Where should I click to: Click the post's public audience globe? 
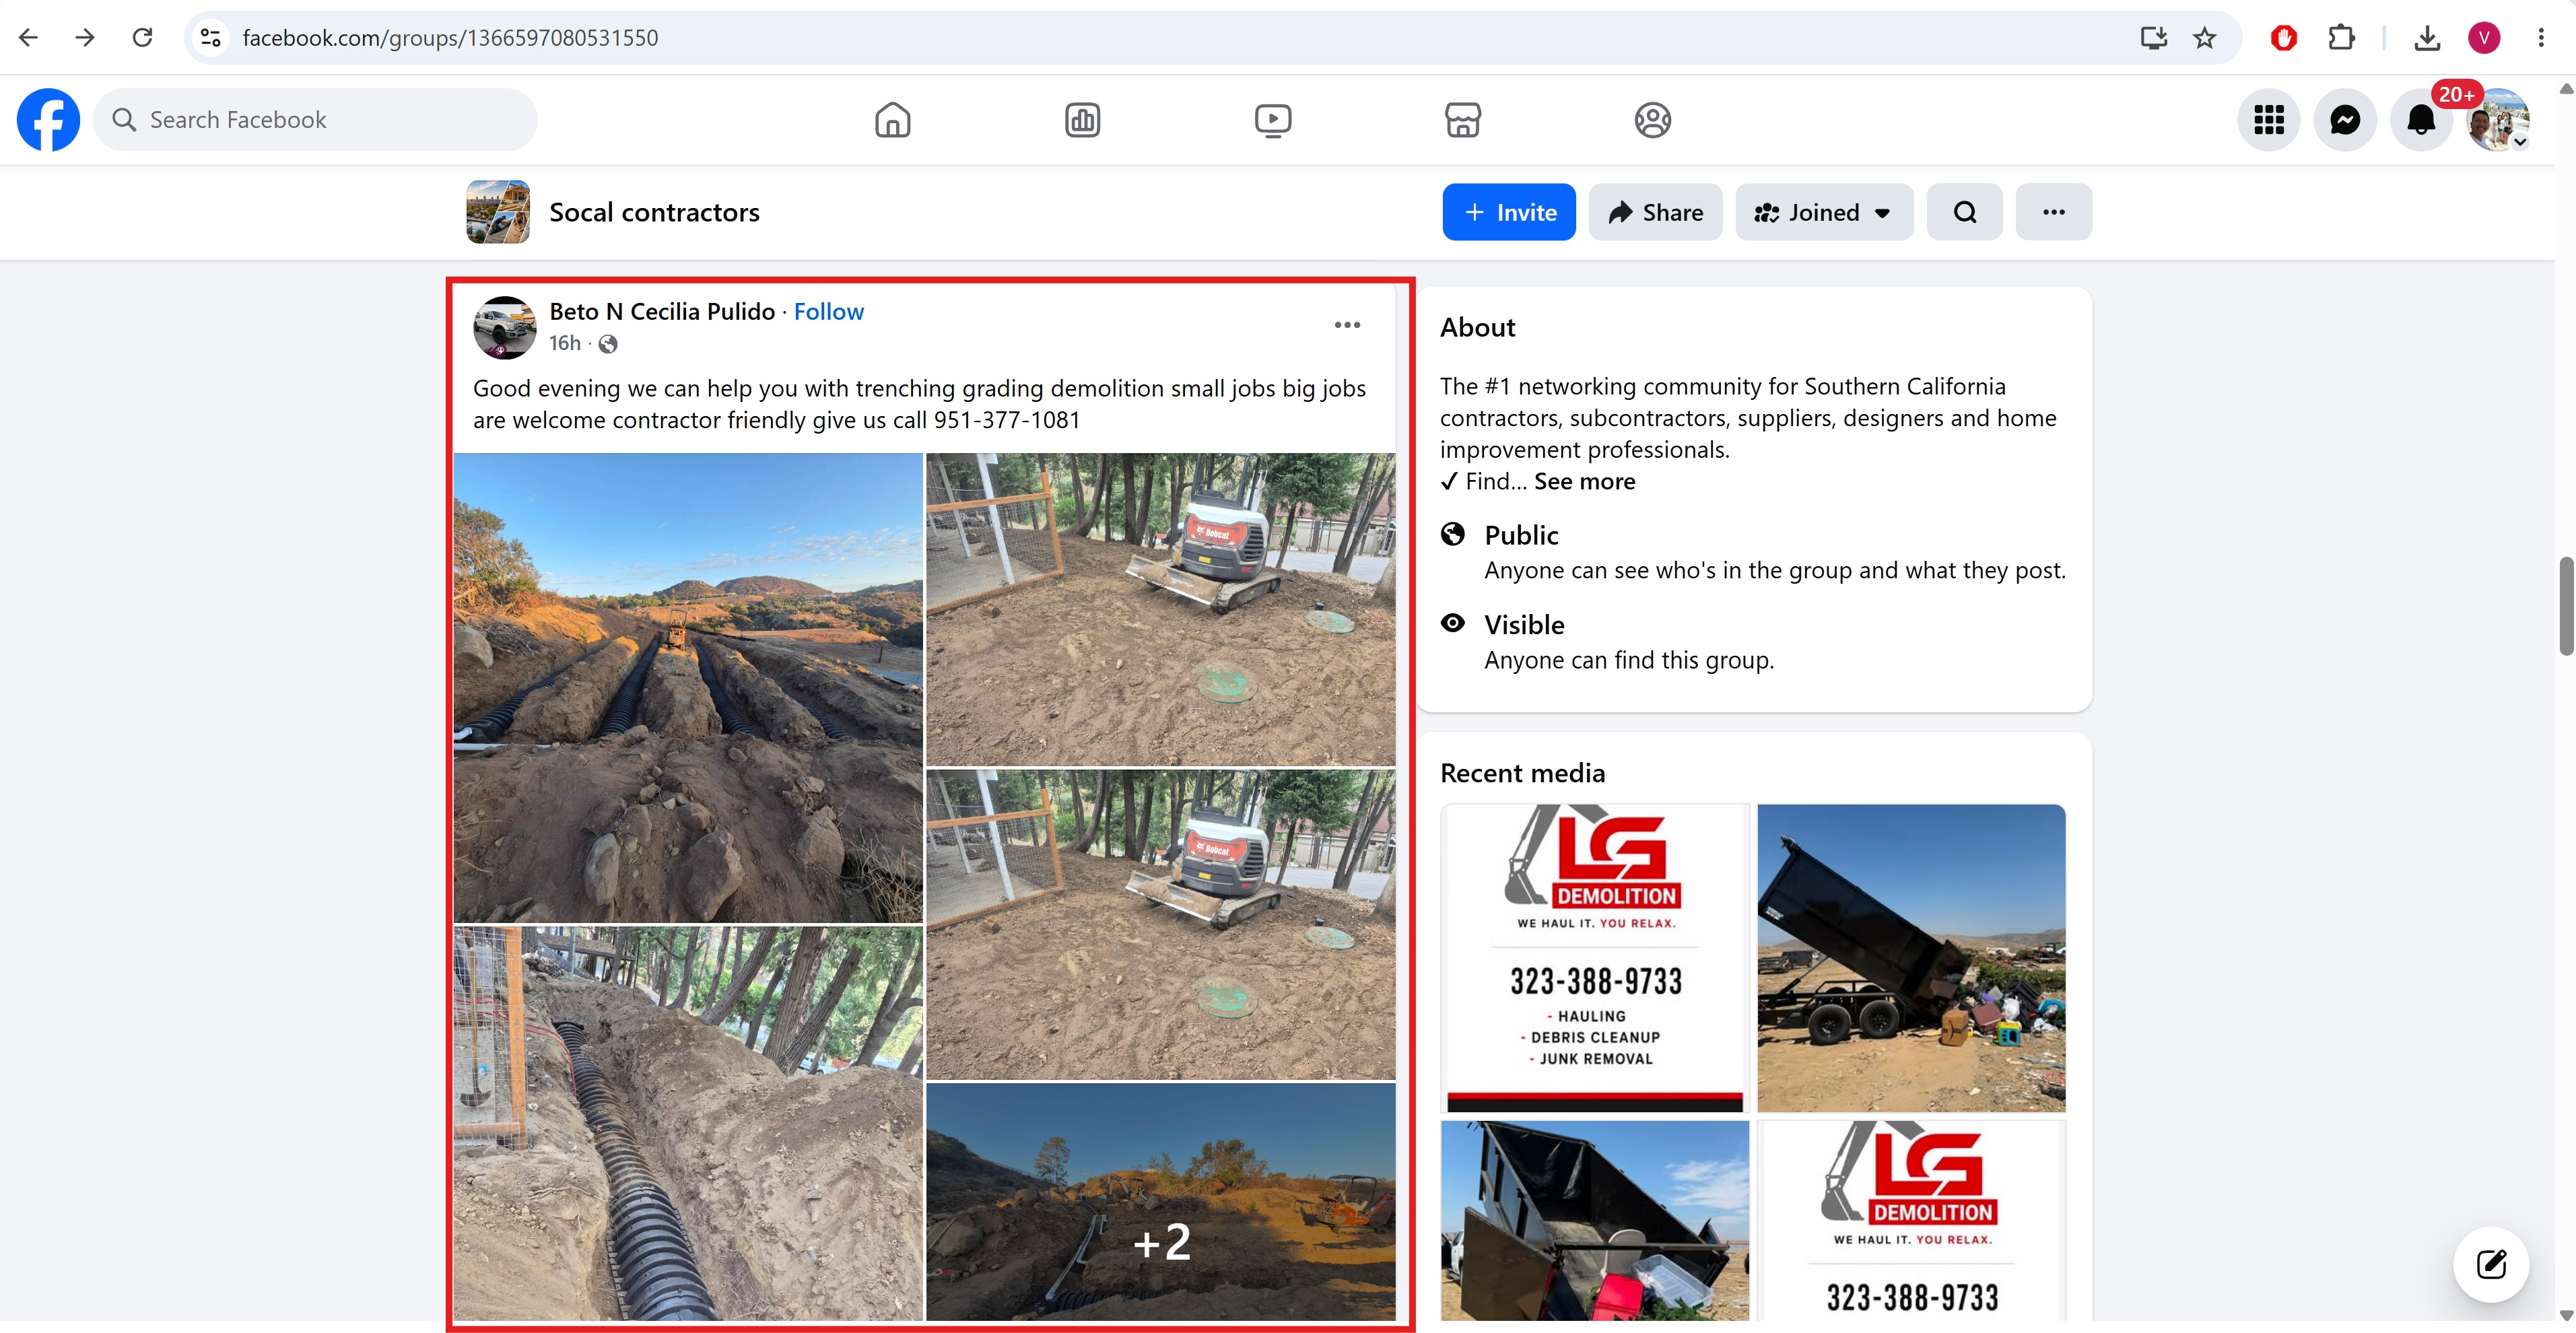608,344
